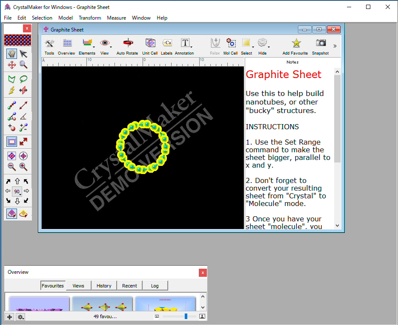This screenshot has width=398, height=325.
Task: Click the top-left curved rotation arrow
Action: (x=8, y=181)
